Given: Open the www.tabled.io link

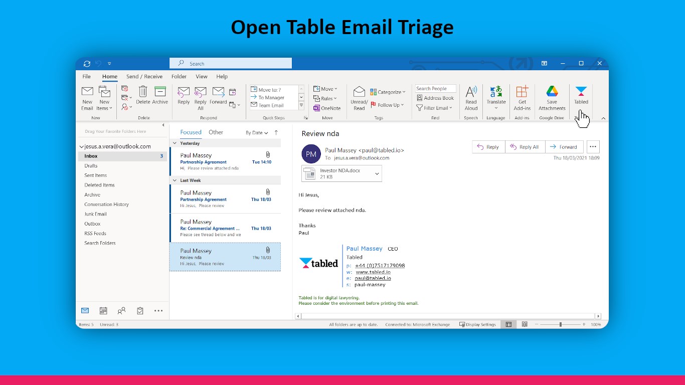Looking at the screenshot, I should [373, 272].
